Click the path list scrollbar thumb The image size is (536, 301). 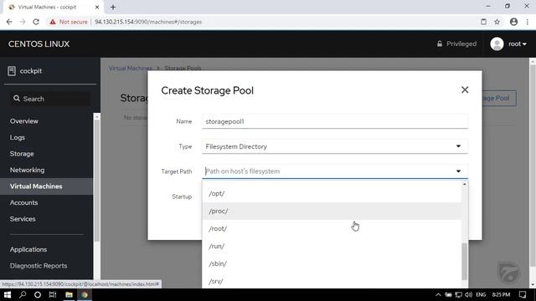pyautogui.click(x=464, y=262)
